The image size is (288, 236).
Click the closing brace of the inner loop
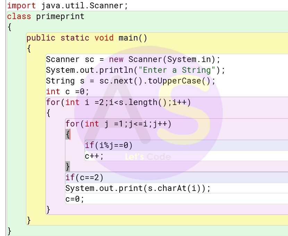pos(67,166)
